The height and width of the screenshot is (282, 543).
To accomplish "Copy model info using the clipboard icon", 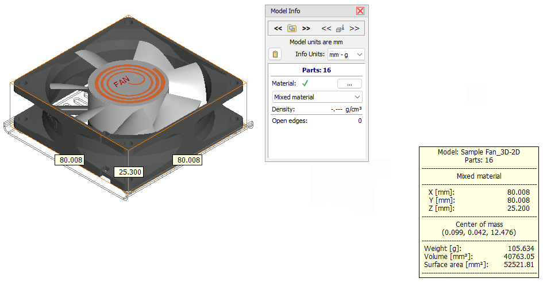I will point(275,55).
